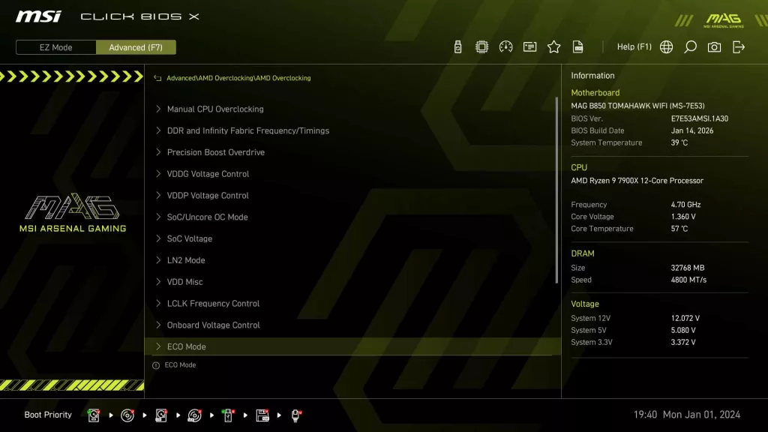Change language via the globe icon

tap(666, 46)
